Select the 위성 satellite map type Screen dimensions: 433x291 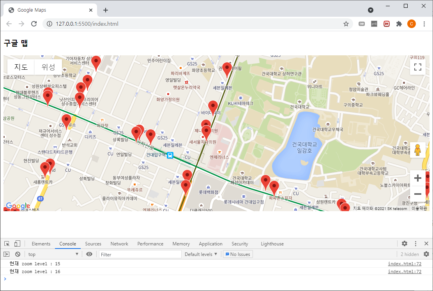pyautogui.click(x=48, y=67)
